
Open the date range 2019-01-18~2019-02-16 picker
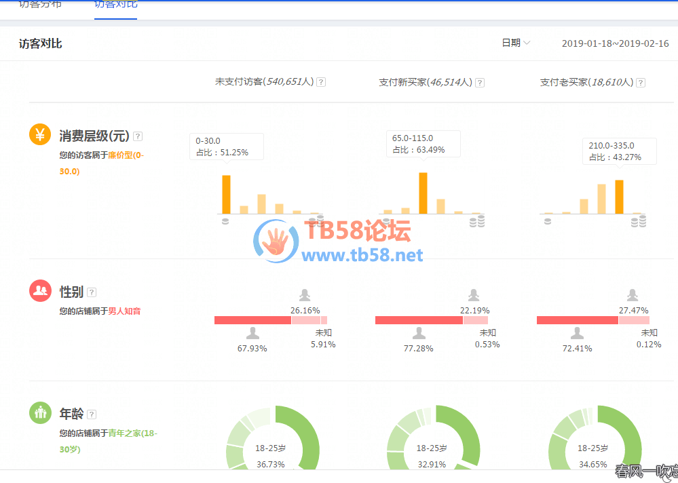(615, 43)
